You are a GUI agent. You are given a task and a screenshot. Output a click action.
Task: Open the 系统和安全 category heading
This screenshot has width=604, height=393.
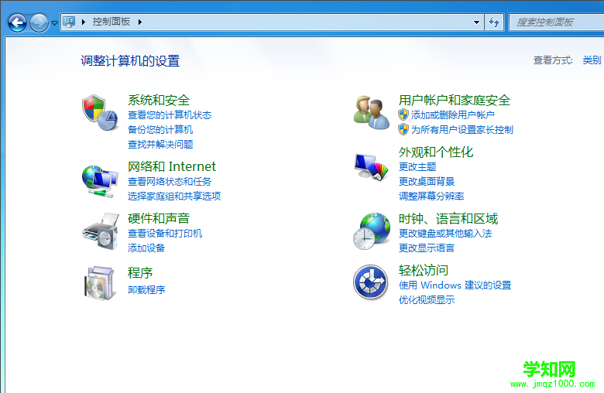(159, 100)
